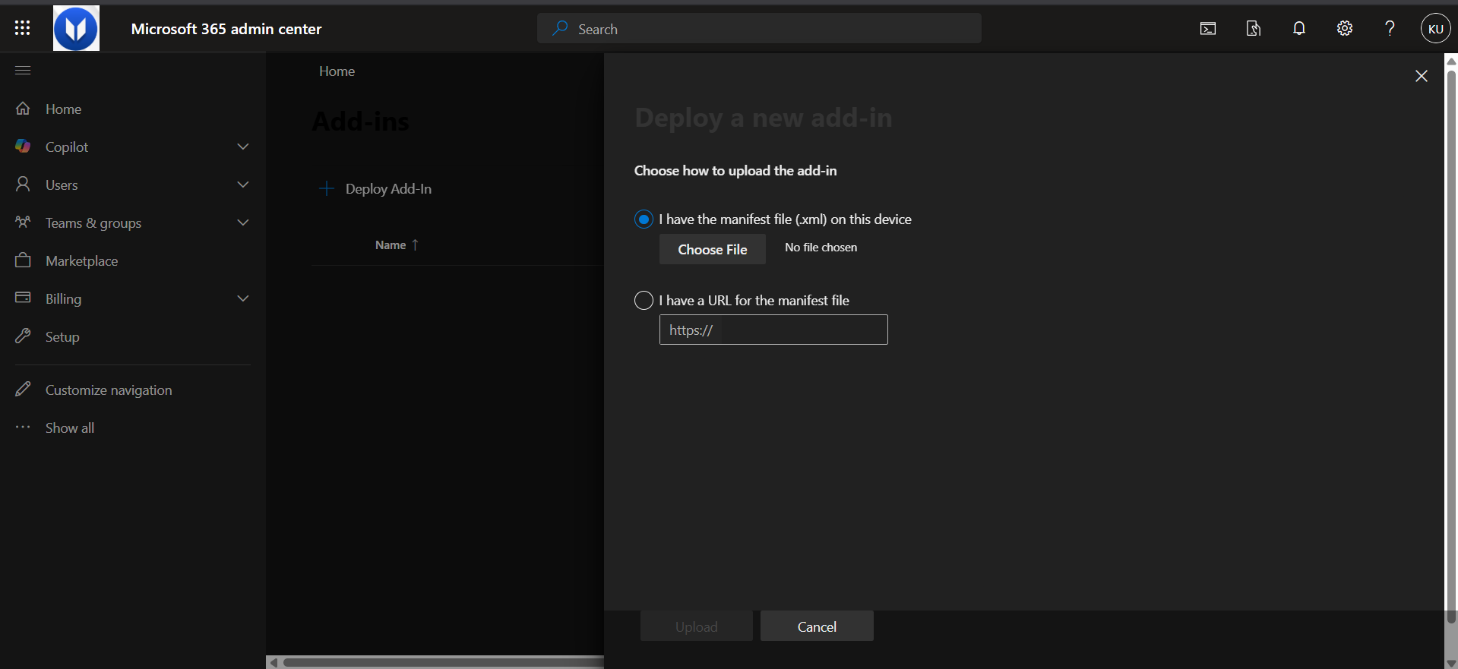The height and width of the screenshot is (669, 1458).
Task: Click the panel vertical scrollbar down arrow
Action: click(x=1451, y=663)
